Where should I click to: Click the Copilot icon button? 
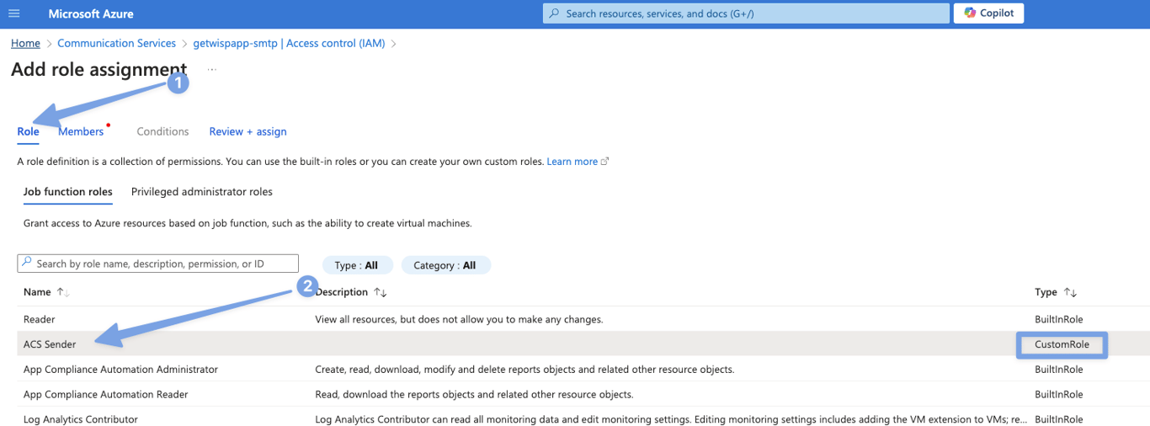(971, 13)
